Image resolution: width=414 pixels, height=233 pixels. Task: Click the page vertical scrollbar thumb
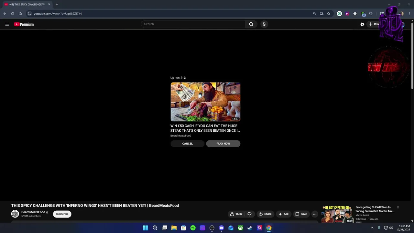(412, 55)
